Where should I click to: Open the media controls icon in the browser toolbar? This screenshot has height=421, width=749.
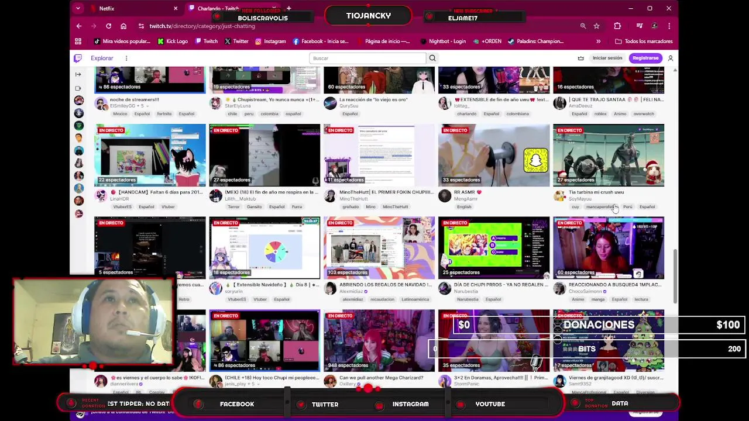640,26
